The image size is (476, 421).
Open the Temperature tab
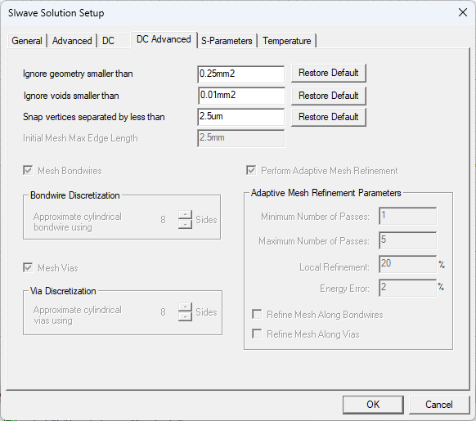[287, 41]
